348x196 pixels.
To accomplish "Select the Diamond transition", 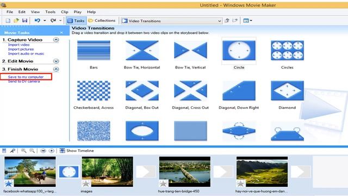I will (x=287, y=91).
